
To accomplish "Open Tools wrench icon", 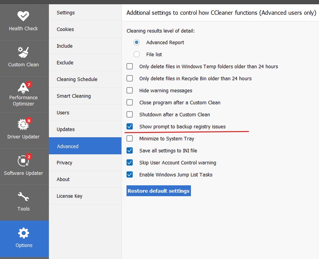I will point(23,197).
